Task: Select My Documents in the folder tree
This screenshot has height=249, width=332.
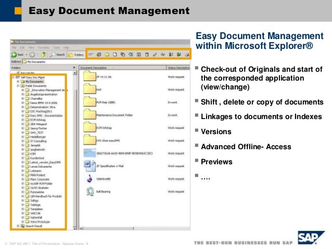Action: point(34,82)
